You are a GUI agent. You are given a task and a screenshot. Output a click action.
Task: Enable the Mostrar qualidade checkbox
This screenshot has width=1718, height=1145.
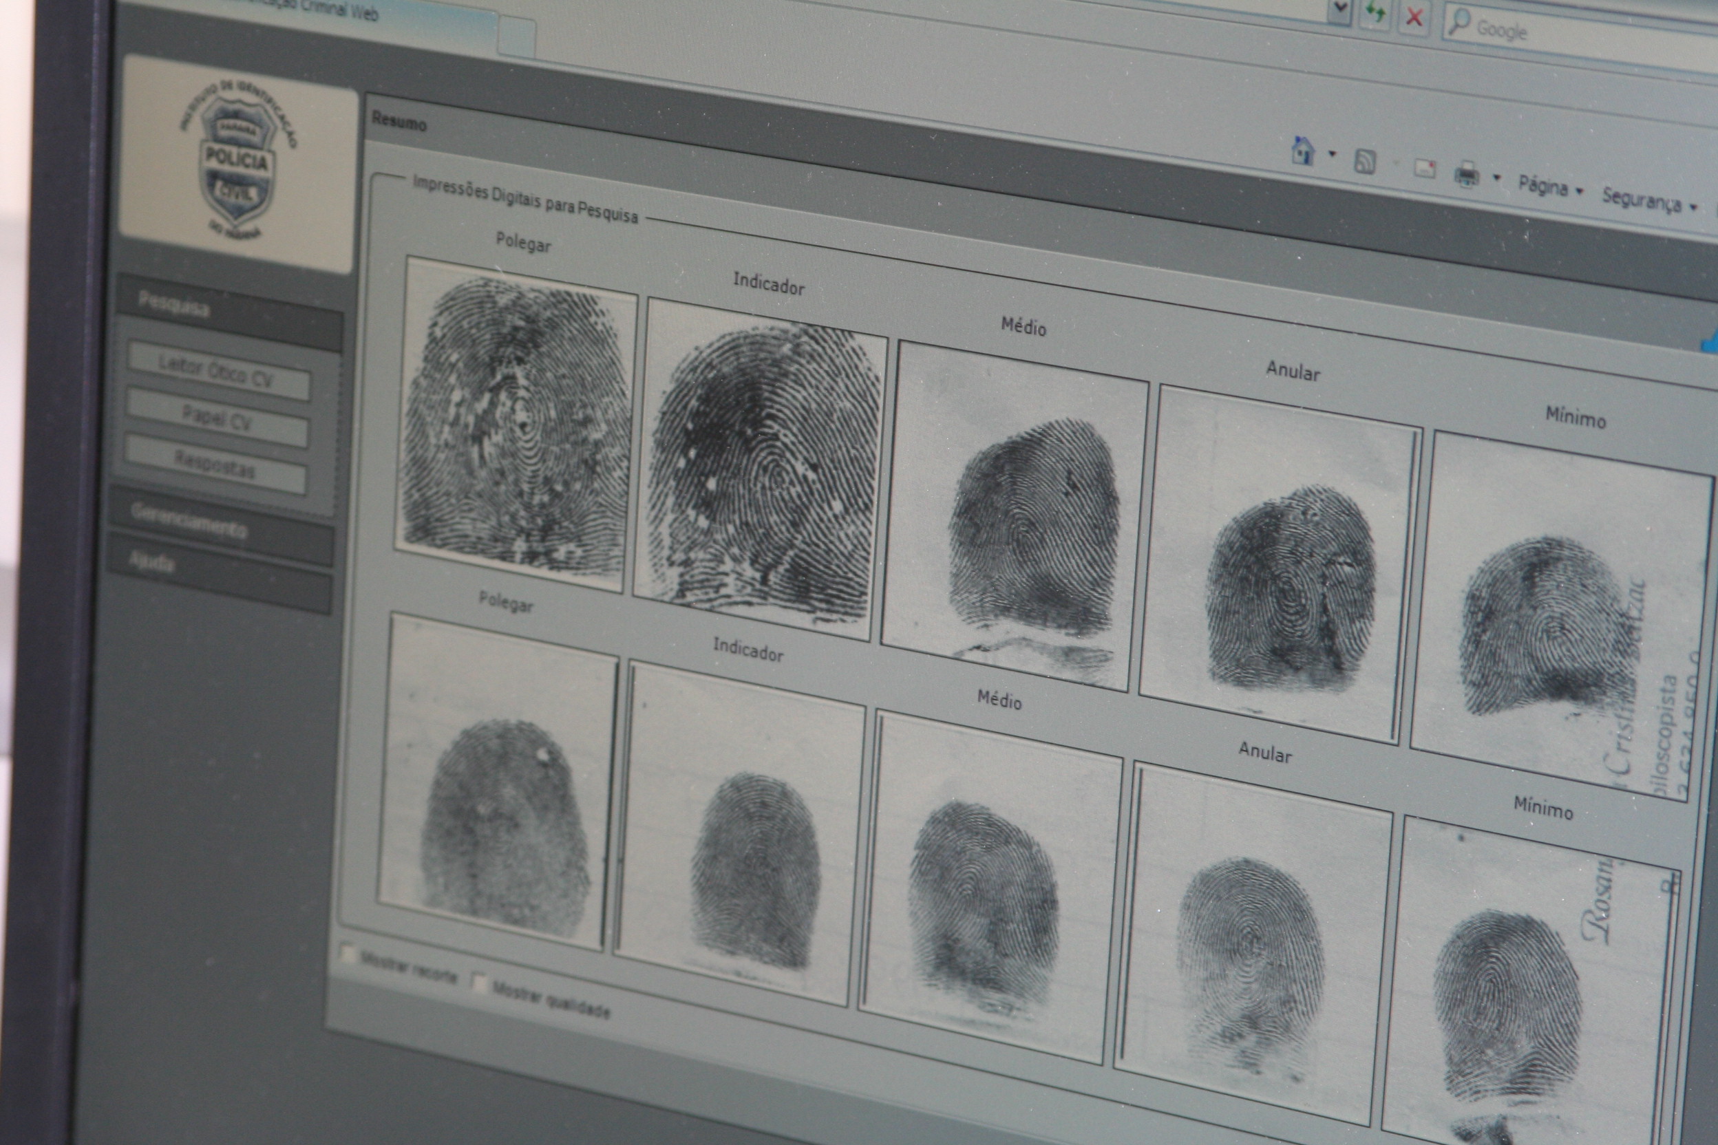479,983
